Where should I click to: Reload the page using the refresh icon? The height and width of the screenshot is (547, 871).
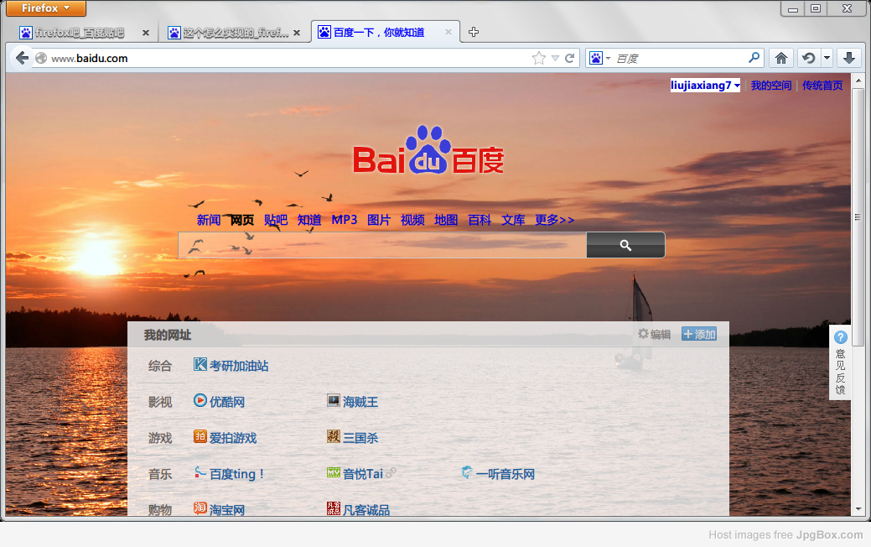570,58
